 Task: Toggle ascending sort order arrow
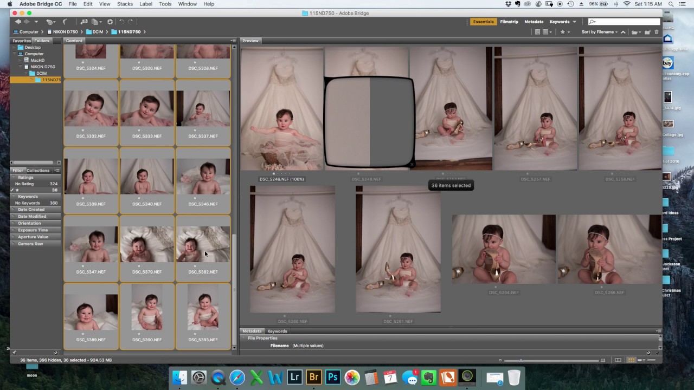623,32
